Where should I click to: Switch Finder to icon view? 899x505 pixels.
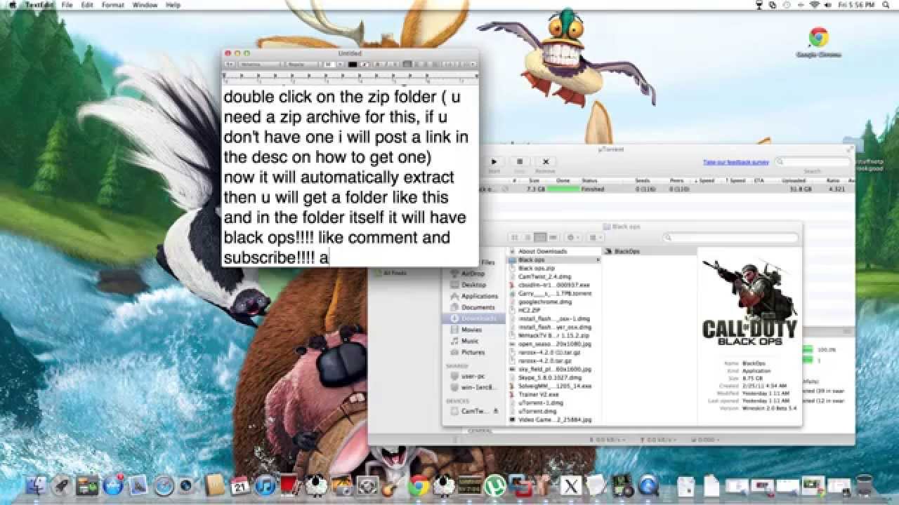click(515, 238)
